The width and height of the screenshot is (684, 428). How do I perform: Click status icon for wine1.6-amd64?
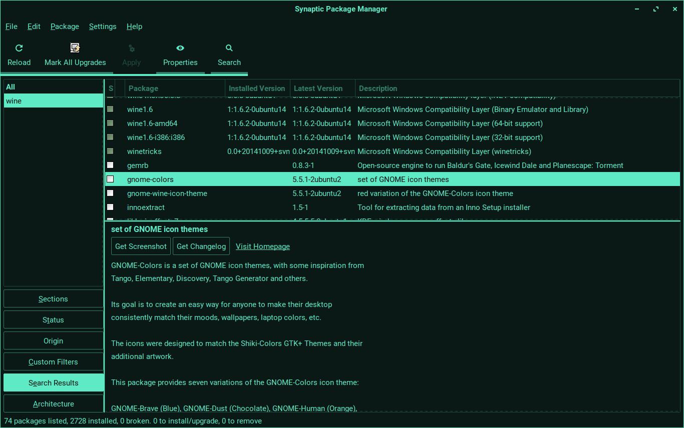(110, 123)
